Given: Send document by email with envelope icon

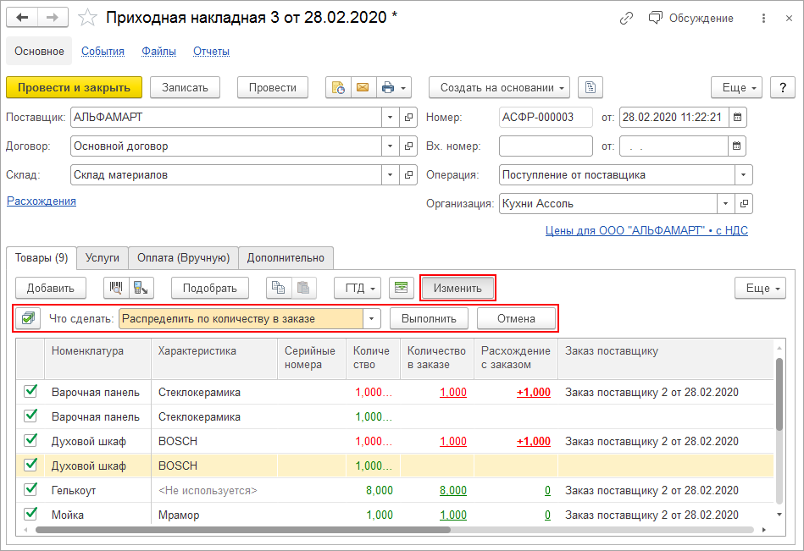Looking at the screenshot, I should tap(363, 87).
